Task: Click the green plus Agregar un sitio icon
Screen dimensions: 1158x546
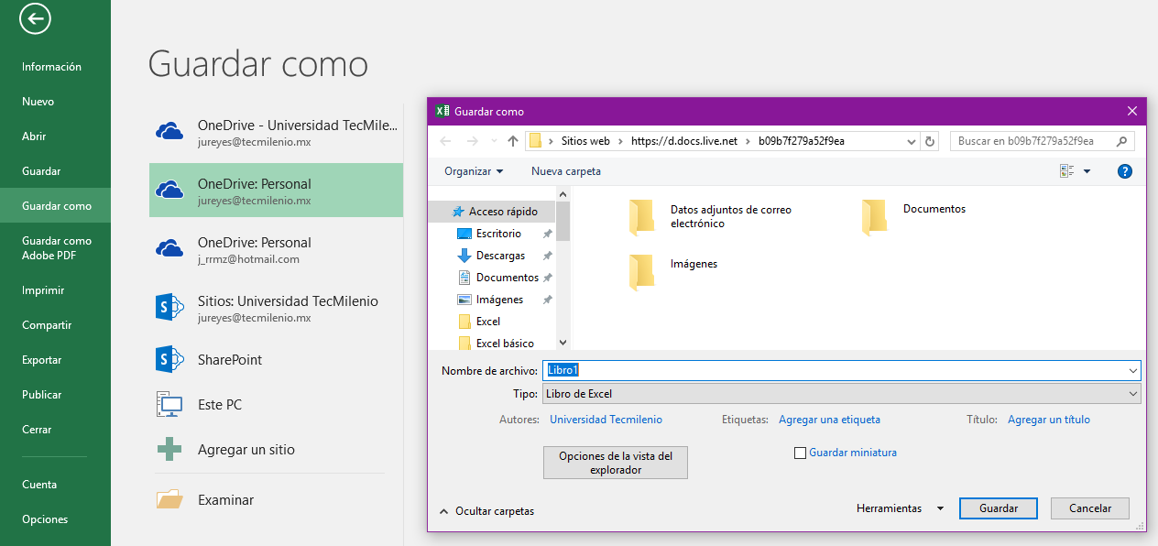Action: coord(169,449)
